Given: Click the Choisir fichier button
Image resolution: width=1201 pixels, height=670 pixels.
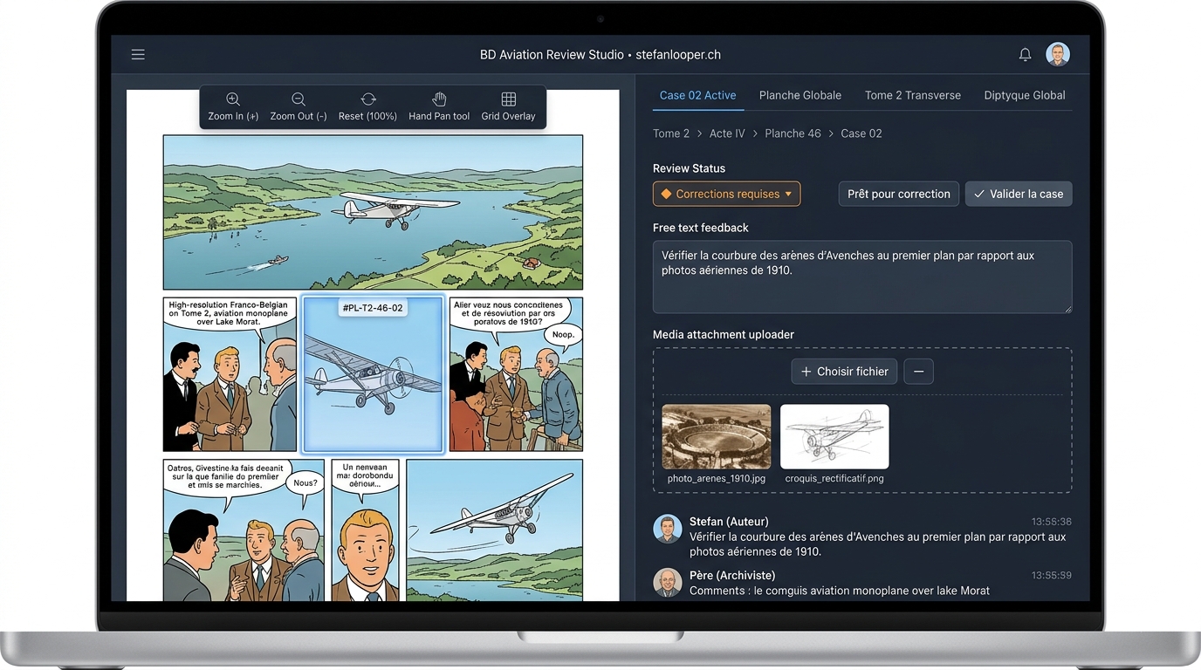Looking at the screenshot, I should (x=844, y=372).
